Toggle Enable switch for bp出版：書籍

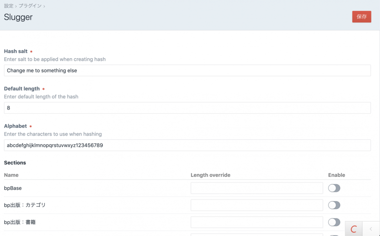(334, 222)
